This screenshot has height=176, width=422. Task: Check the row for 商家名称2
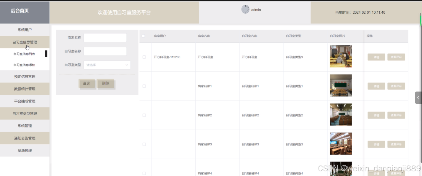tap(144, 115)
